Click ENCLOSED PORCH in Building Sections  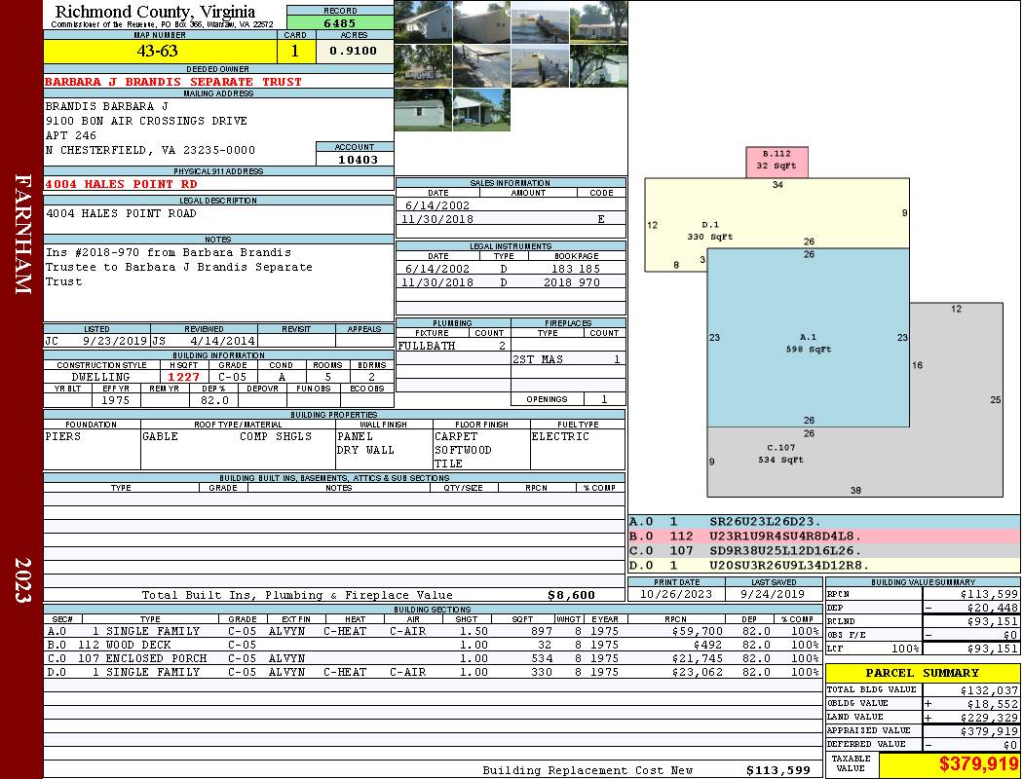coord(156,659)
